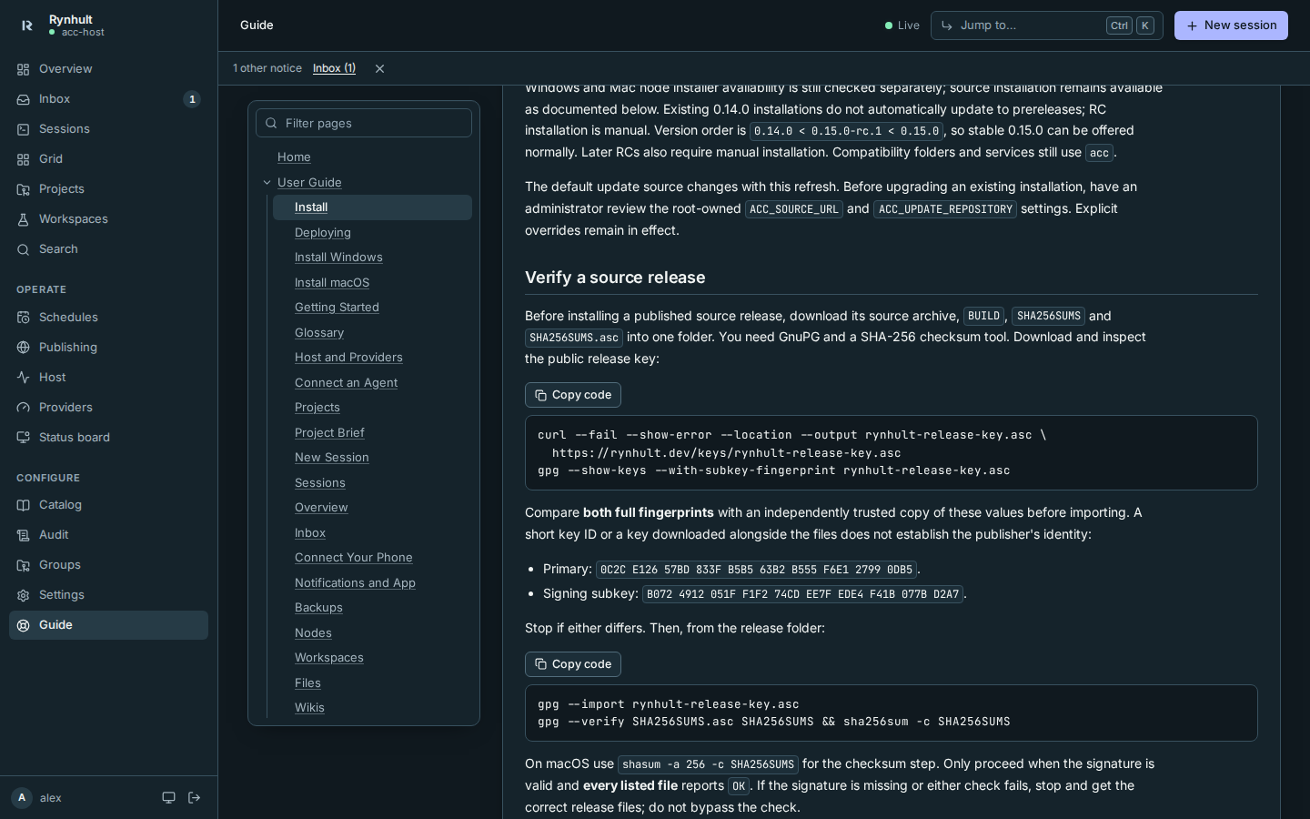Click the Filter pages input field
The width and height of the screenshot is (1310, 819).
point(364,123)
